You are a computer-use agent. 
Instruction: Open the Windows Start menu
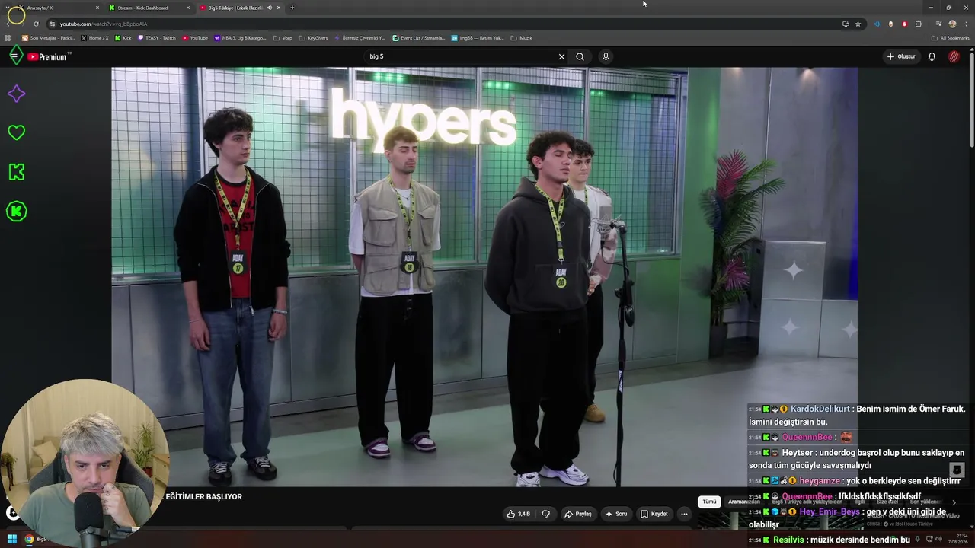click(12, 539)
